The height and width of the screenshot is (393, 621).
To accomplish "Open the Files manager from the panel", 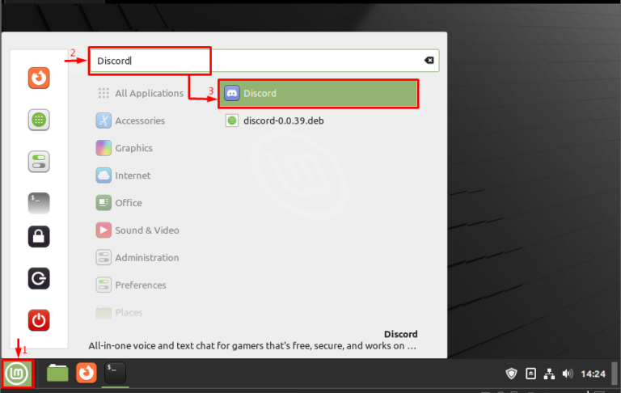I will [x=57, y=374].
